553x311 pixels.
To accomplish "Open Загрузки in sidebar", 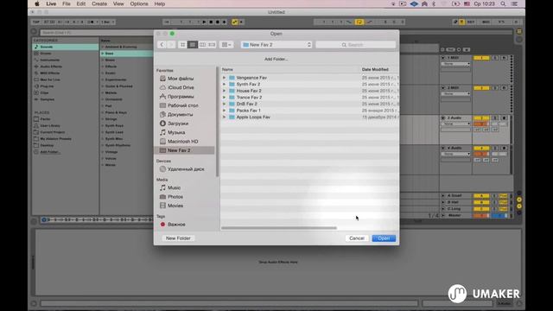I will pyautogui.click(x=178, y=124).
